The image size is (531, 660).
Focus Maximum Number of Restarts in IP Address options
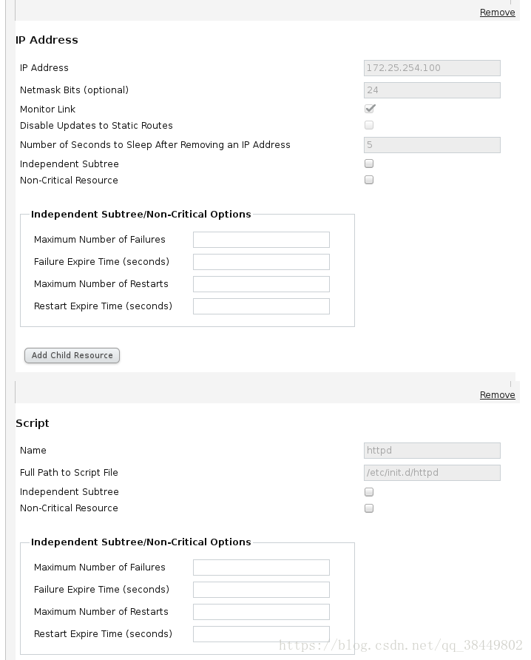click(x=261, y=284)
